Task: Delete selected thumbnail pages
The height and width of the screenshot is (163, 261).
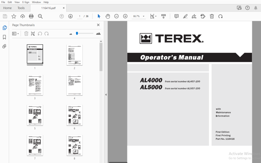Action: 26,34
